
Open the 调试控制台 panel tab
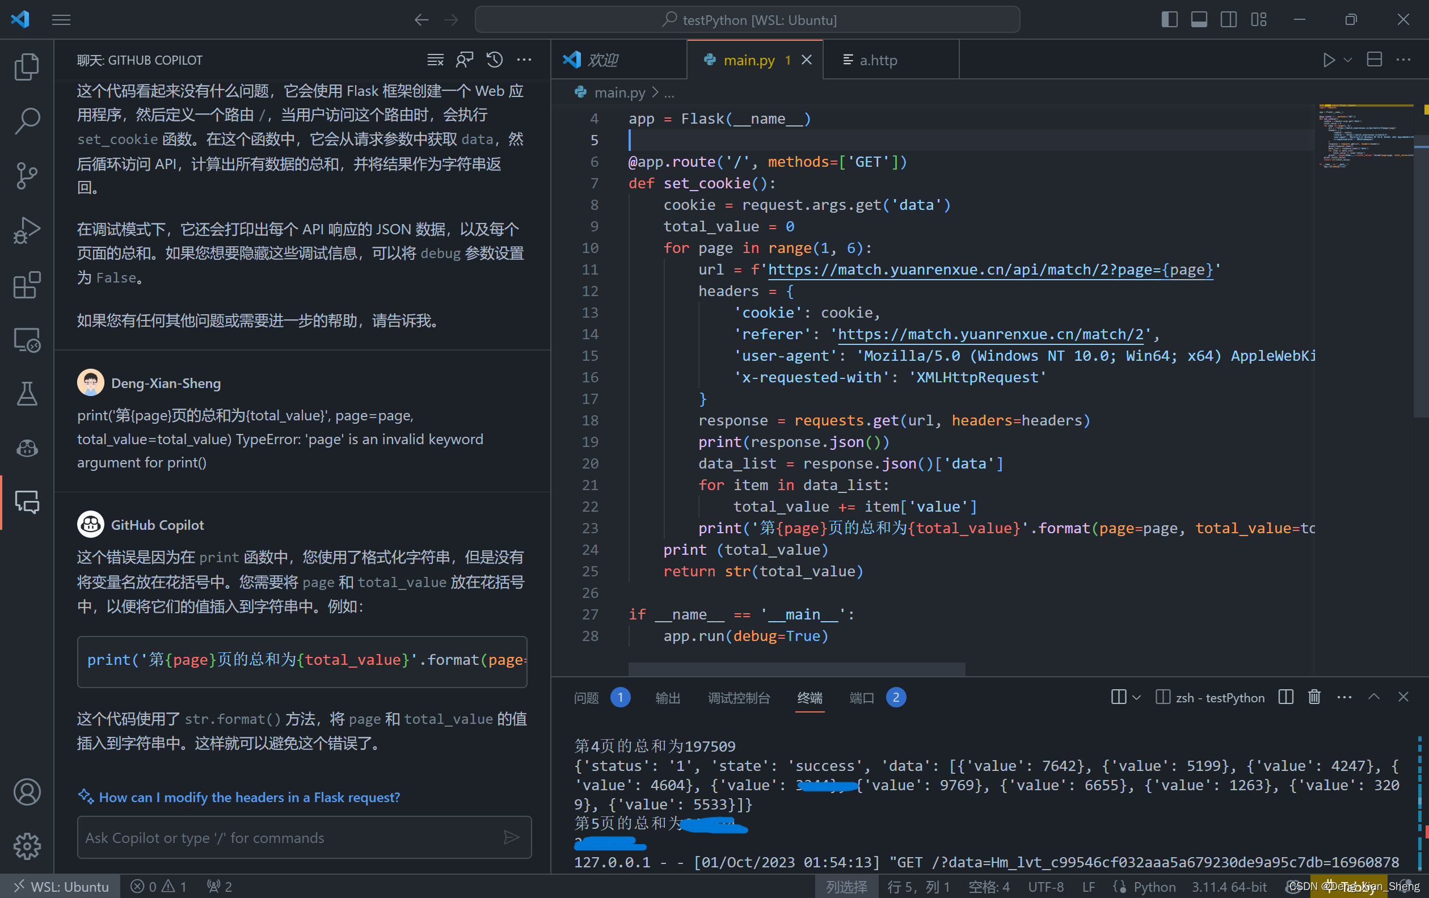(739, 697)
